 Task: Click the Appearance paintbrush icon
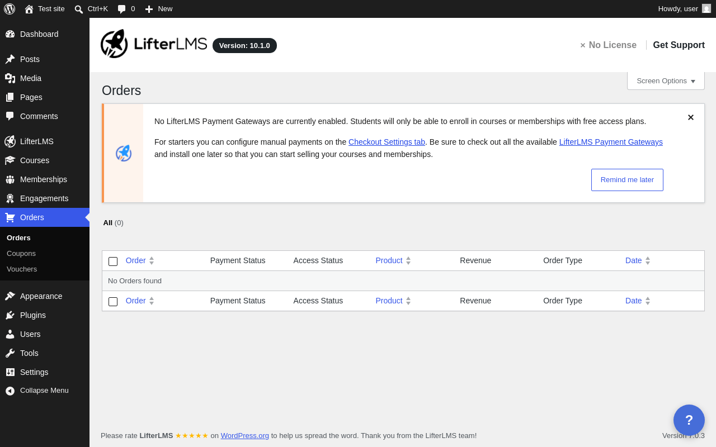10,296
